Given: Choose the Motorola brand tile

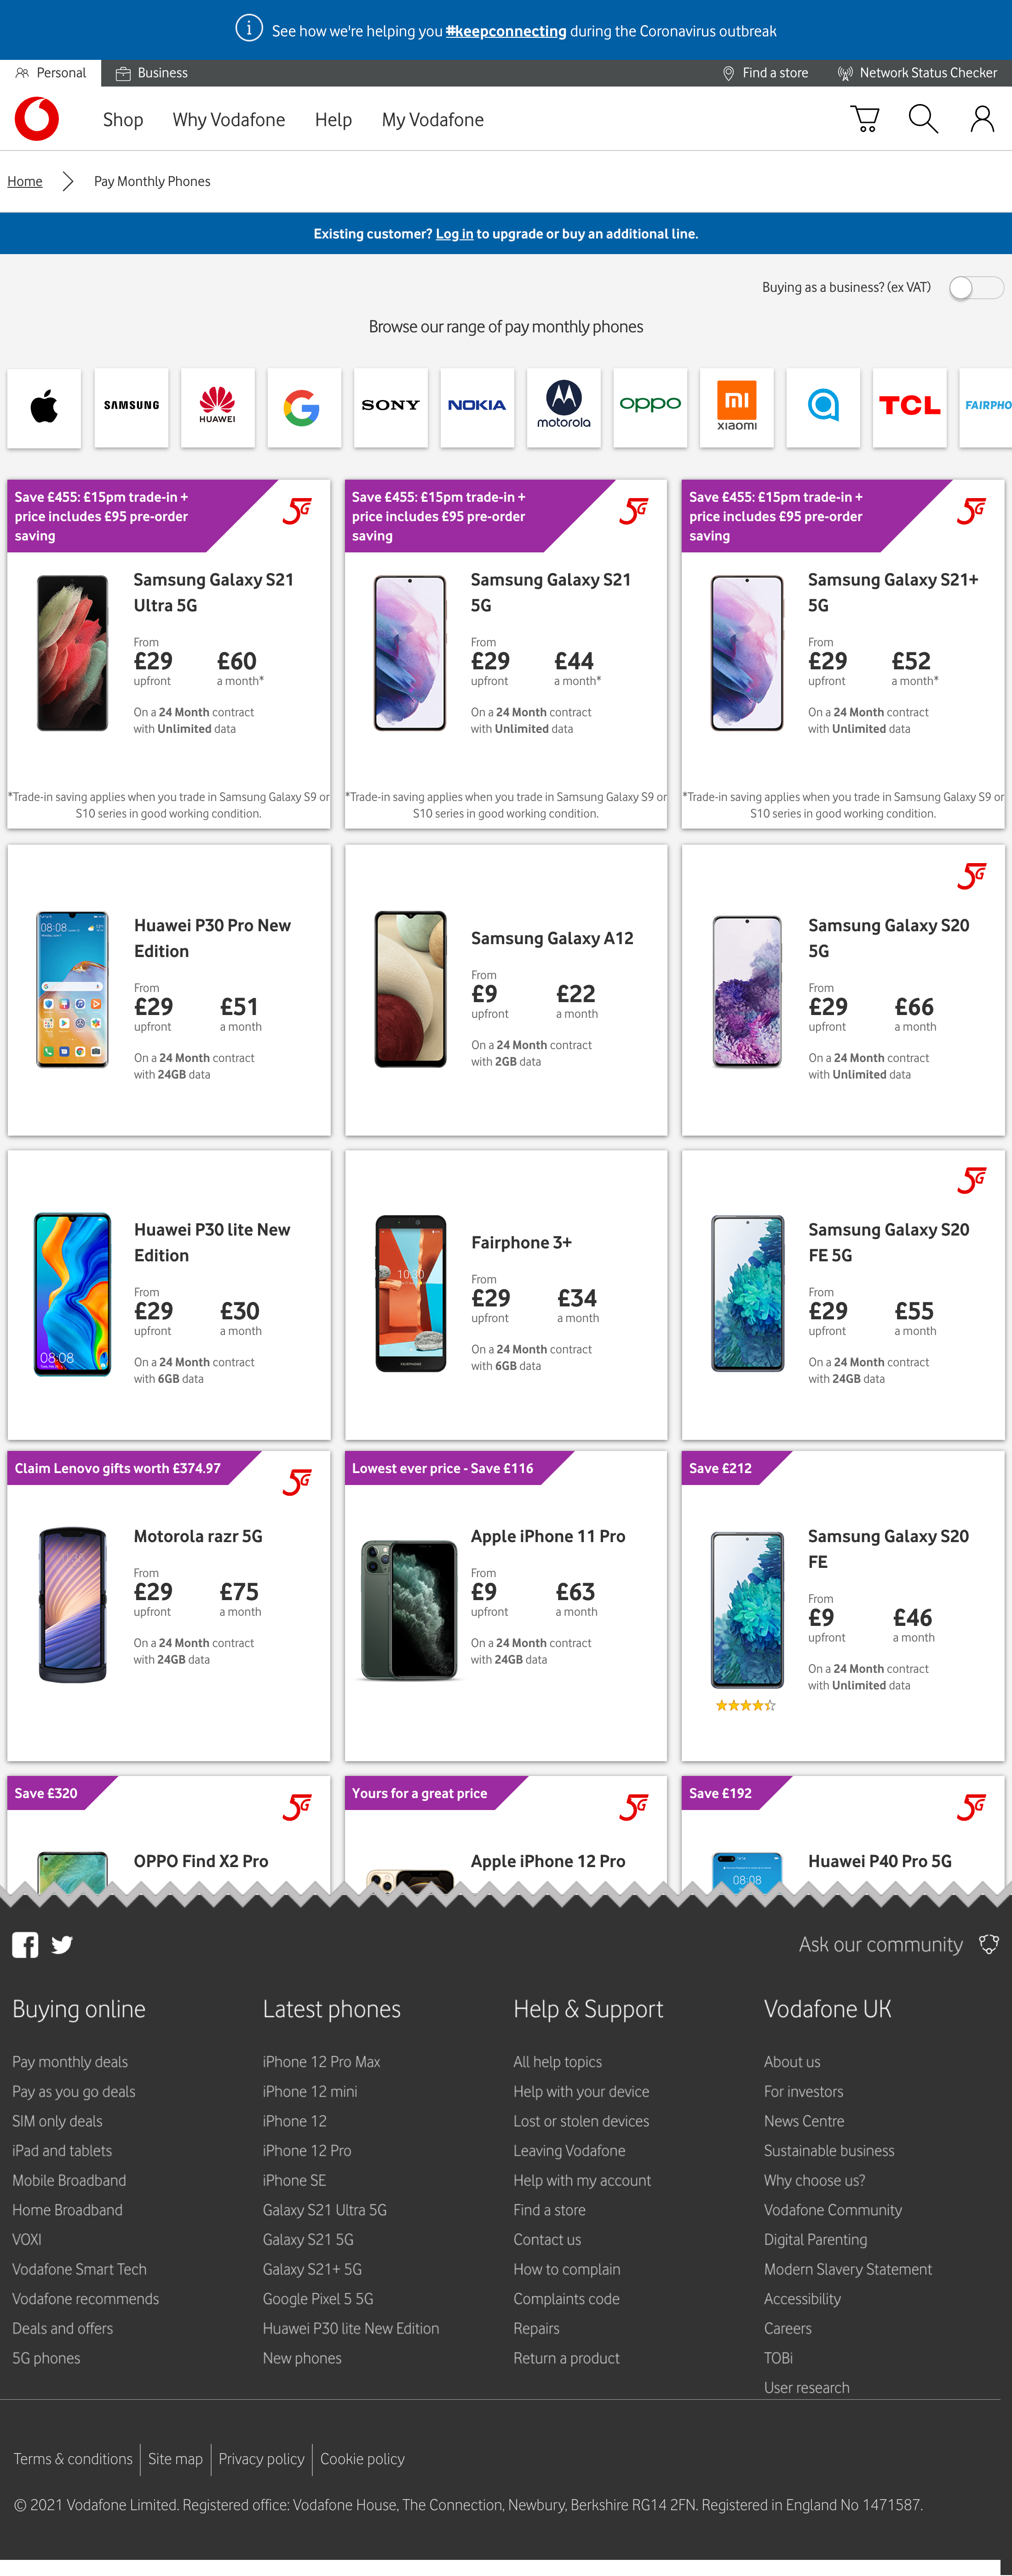Looking at the screenshot, I should tap(563, 406).
